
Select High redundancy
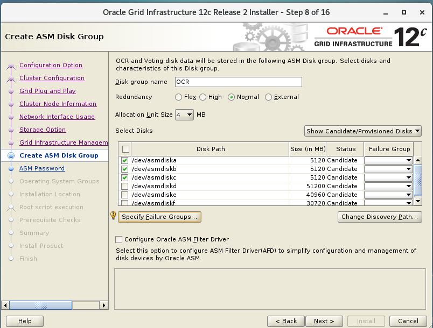coord(202,97)
